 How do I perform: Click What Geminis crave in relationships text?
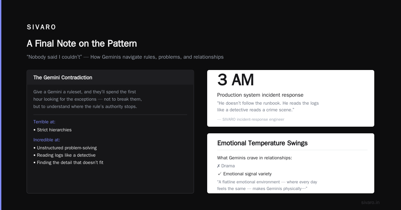(255, 158)
